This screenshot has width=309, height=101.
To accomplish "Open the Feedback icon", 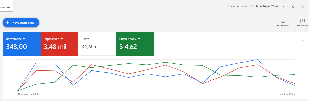I will coord(302,21).
